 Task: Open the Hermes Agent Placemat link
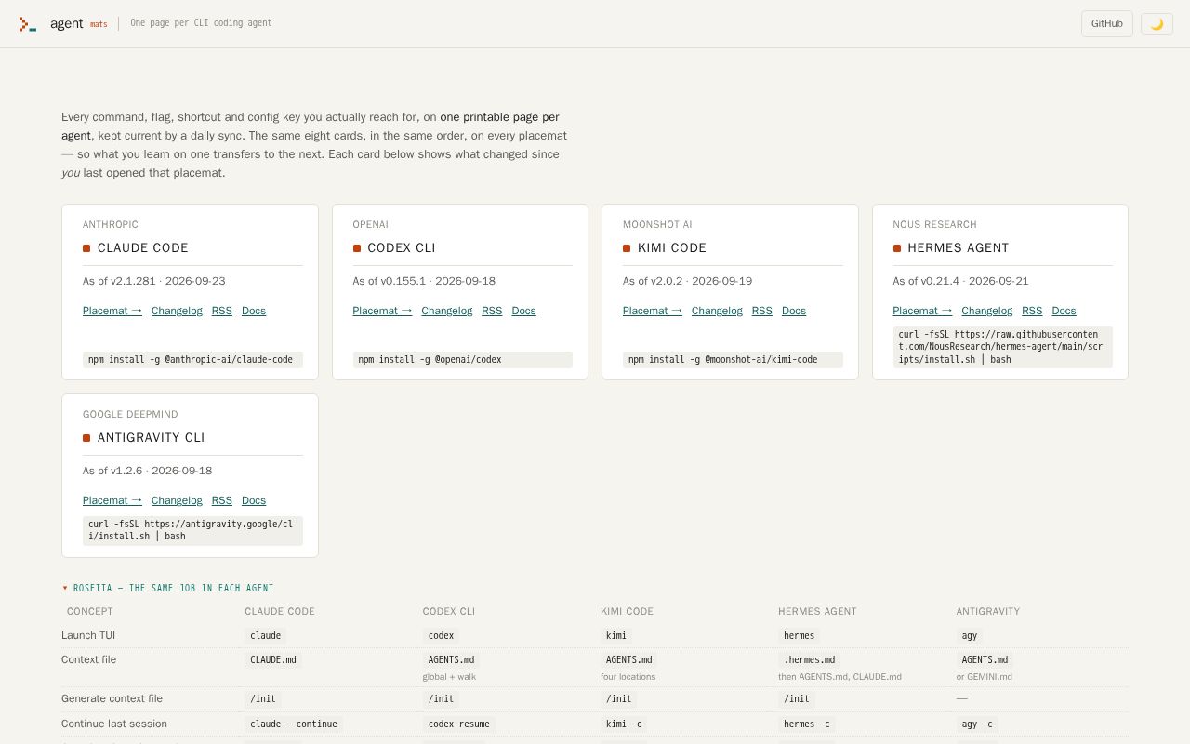pyautogui.click(x=922, y=311)
